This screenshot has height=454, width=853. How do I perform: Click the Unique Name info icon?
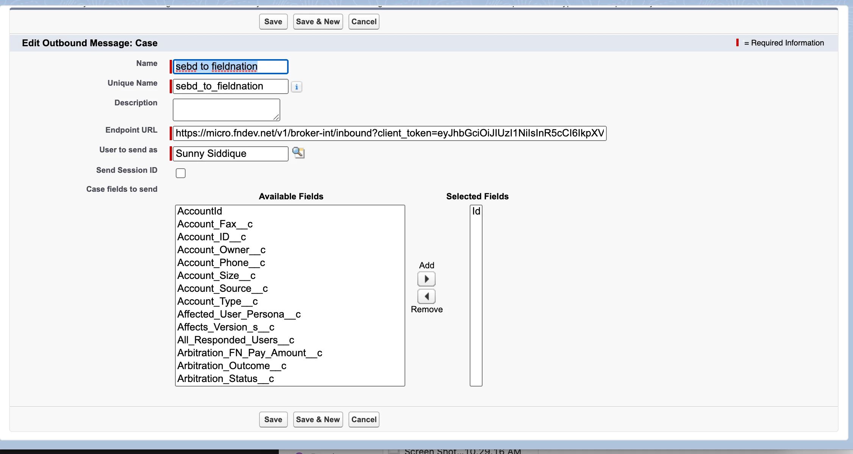click(x=296, y=87)
